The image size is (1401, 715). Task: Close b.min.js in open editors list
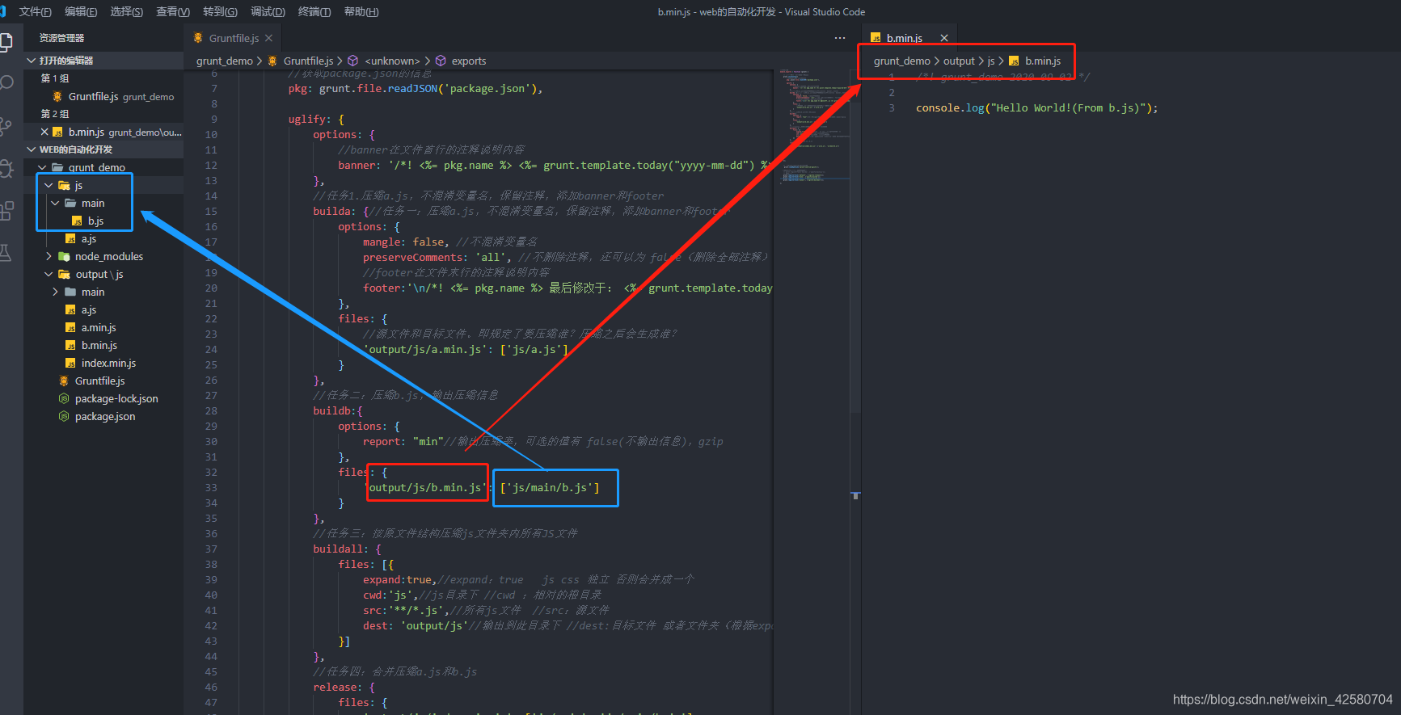click(x=44, y=132)
